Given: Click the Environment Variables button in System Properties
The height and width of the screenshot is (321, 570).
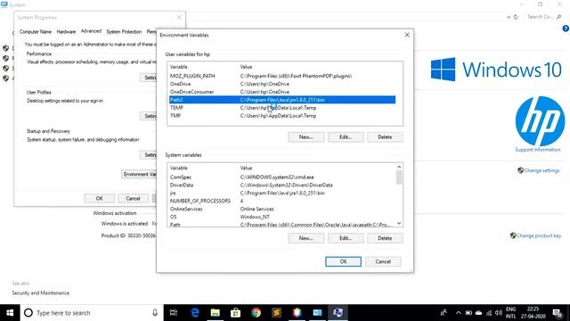Looking at the screenshot, I should click(139, 174).
